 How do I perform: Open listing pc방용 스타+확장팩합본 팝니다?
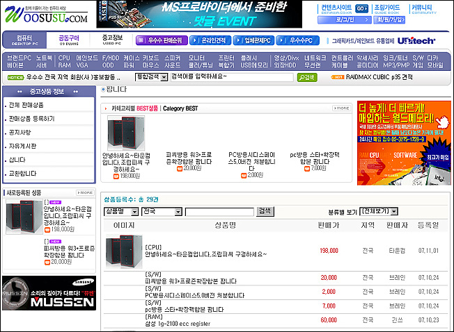click(x=185, y=310)
